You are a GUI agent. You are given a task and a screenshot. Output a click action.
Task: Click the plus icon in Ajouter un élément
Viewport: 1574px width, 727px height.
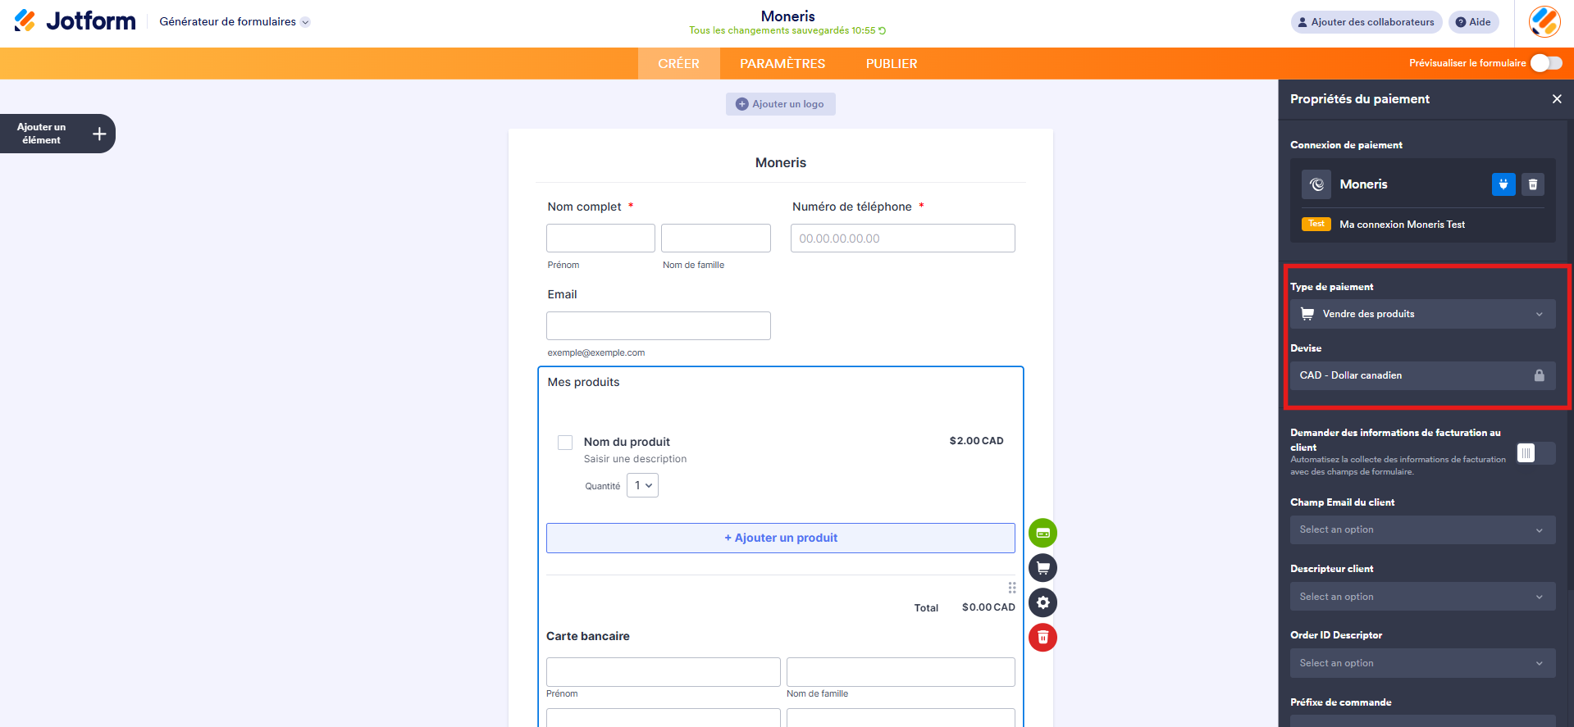(99, 134)
